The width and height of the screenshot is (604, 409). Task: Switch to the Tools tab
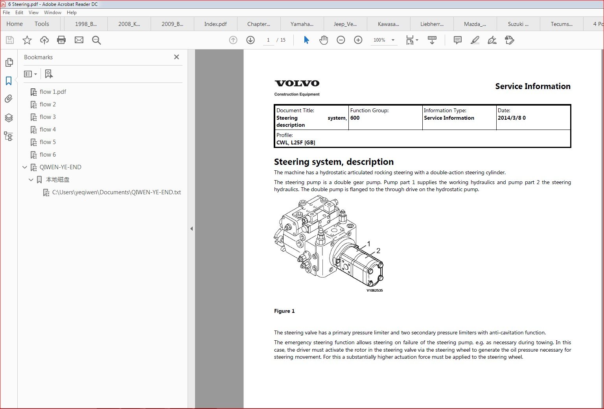tap(42, 24)
